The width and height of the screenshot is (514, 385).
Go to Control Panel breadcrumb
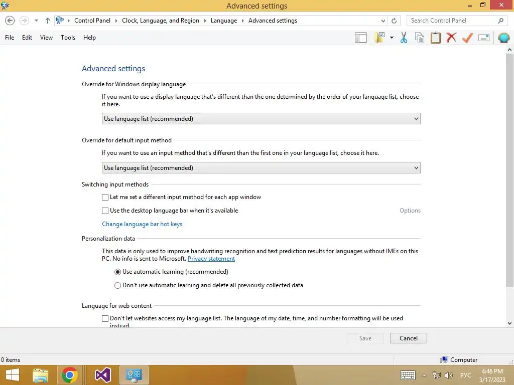pyautogui.click(x=92, y=21)
